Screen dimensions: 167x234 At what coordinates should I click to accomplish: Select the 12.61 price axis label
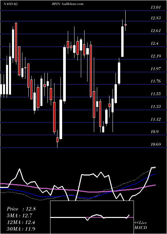156,31
